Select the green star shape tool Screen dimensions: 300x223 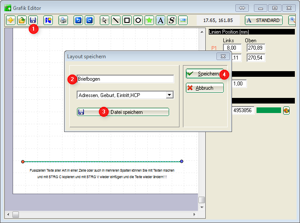pos(149,20)
